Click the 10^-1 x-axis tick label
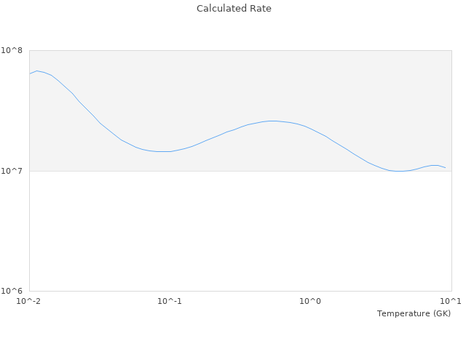This screenshot has height=349, width=466. pos(170,301)
